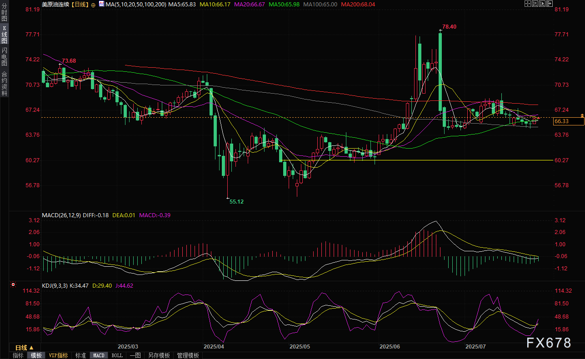Open the 合约资料 side tab
Screen dimensions: 585x359
(x=4, y=83)
